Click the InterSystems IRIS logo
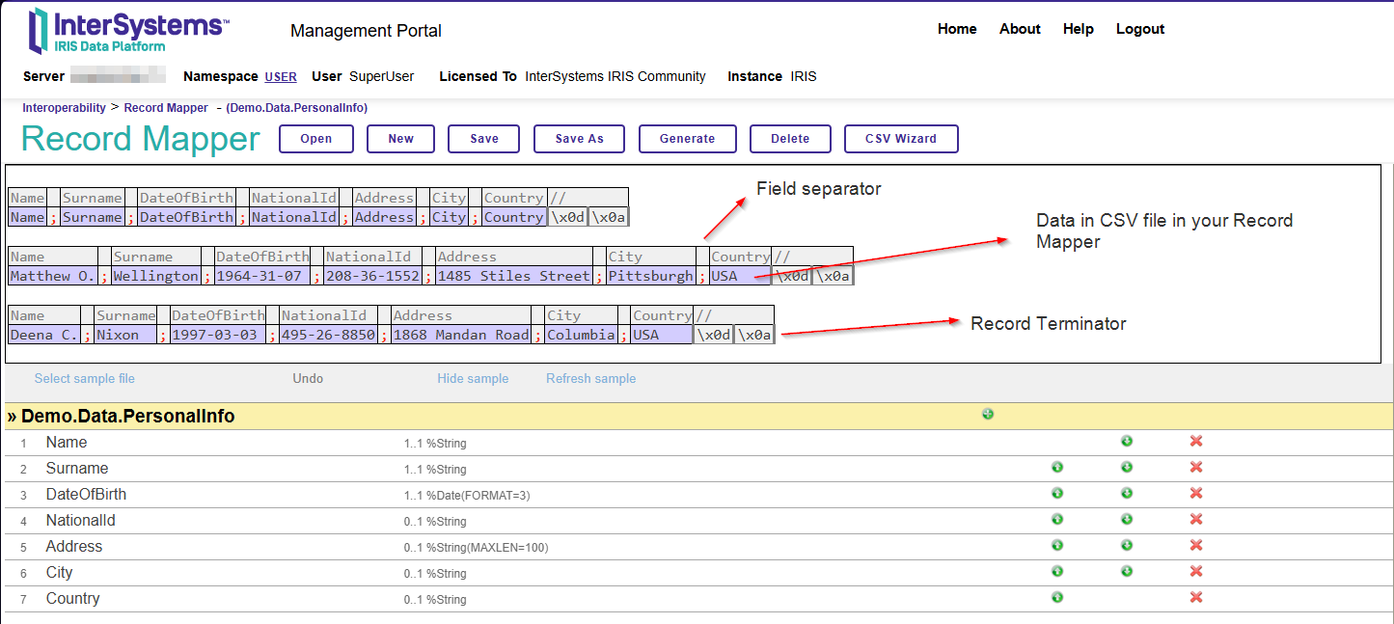 pyautogui.click(x=128, y=31)
